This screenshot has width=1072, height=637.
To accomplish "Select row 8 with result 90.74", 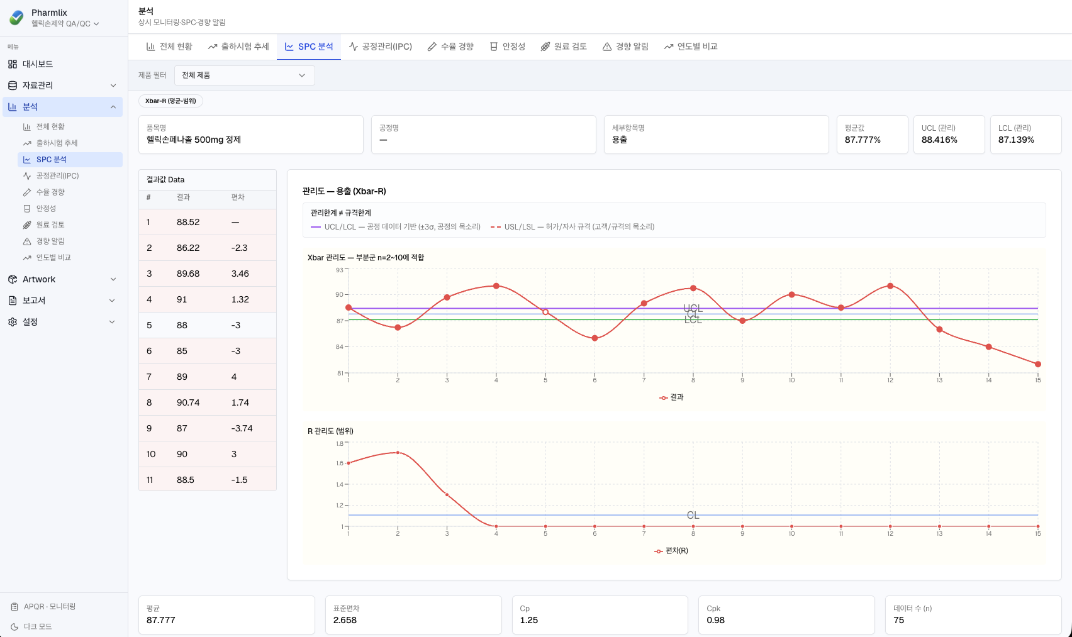I will [208, 402].
